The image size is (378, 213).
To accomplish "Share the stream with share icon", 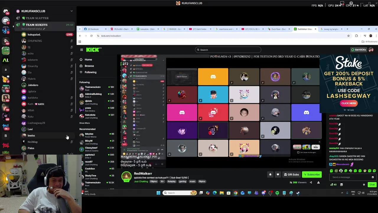I will [x=311, y=183].
